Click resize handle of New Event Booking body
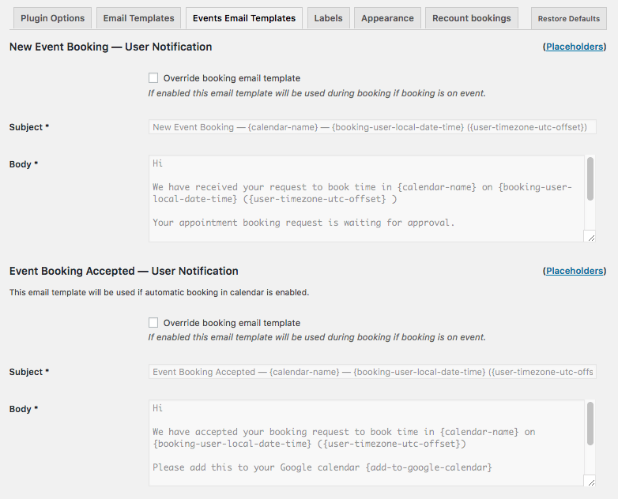 tap(590, 236)
